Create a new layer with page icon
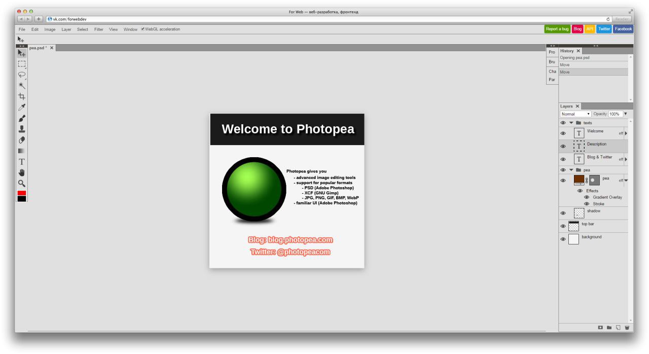 click(619, 328)
